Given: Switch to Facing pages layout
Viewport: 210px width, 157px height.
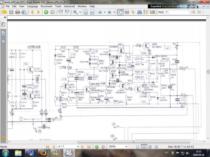Looking at the screenshot, I should [x=156, y=147].
